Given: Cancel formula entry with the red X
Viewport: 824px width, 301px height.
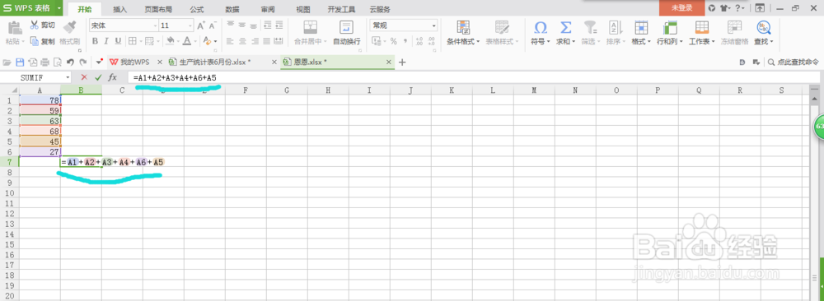Looking at the screenshot, I should coord(84,77).
